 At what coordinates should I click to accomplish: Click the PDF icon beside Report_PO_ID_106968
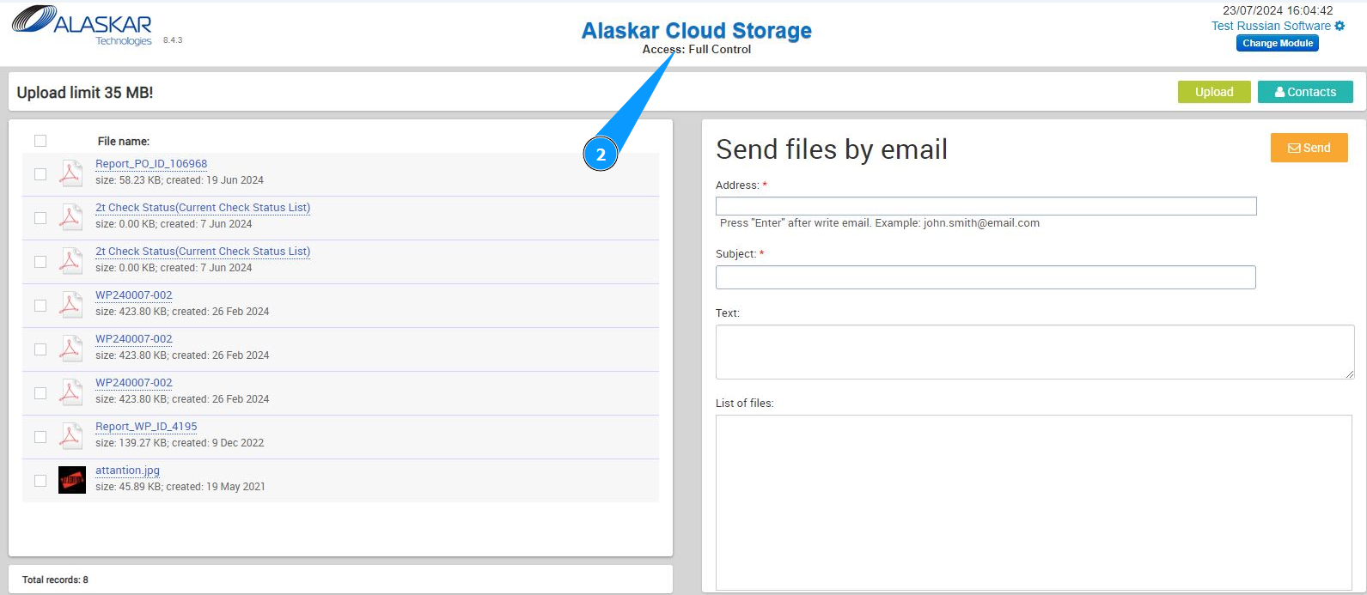(x=70, y=173)
